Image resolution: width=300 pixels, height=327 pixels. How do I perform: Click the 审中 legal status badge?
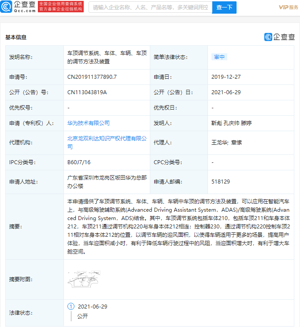pyautogui.click(x=219, y=57)
